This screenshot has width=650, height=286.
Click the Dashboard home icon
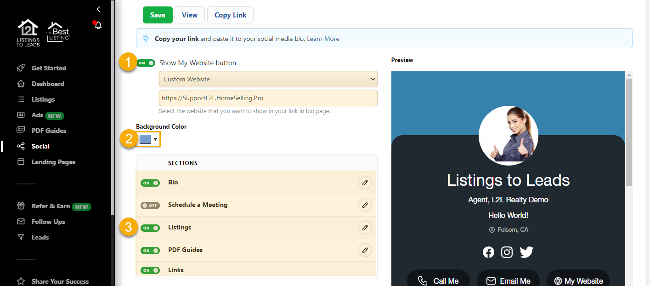point(21,84)
